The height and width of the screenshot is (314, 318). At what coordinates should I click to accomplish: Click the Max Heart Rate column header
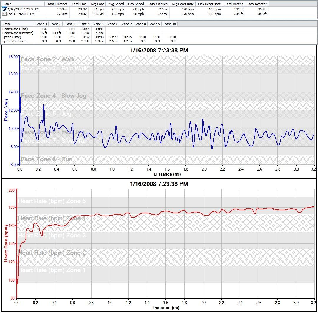(209, 4)
